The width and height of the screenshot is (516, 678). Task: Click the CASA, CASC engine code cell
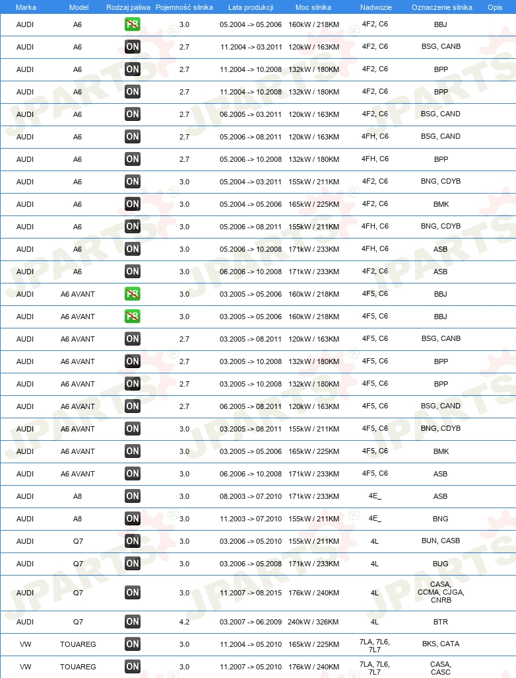coord(440,668)
